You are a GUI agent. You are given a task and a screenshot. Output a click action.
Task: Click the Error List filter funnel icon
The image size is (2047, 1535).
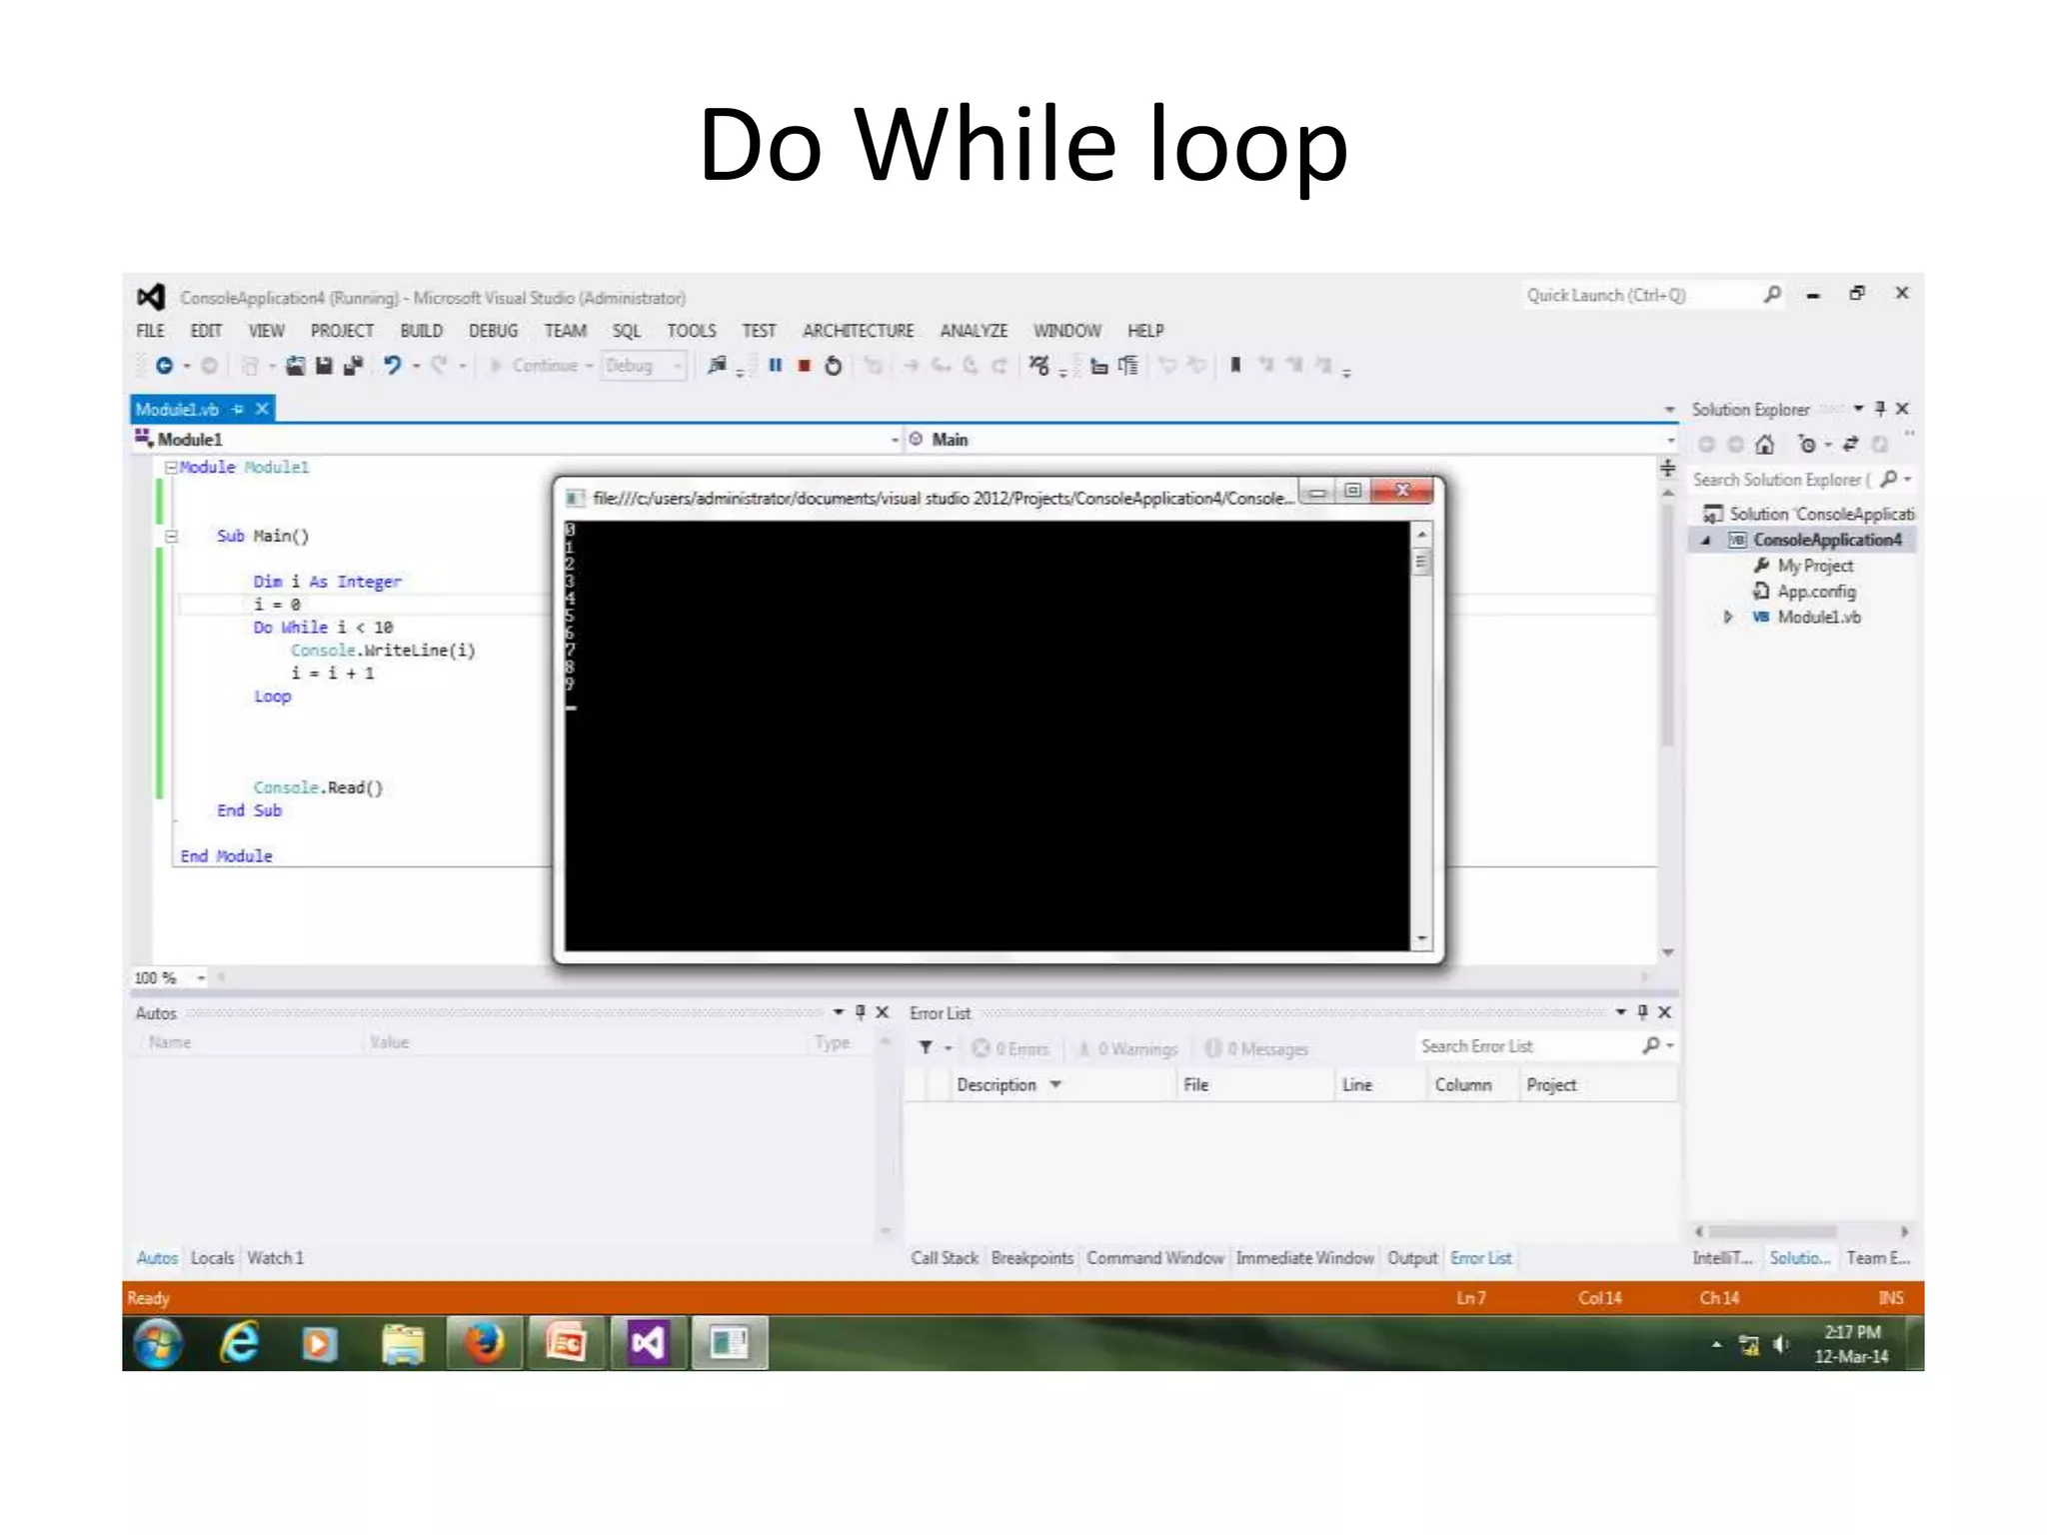(x=926, y=1047)
